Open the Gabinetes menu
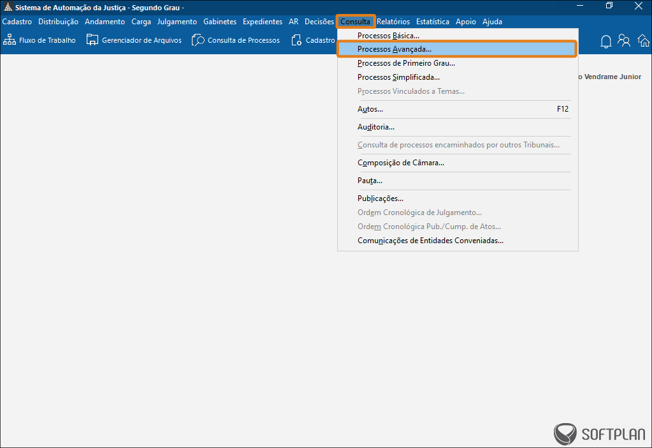This screenshot has width=652, height=448. click(x=220, y=22)
